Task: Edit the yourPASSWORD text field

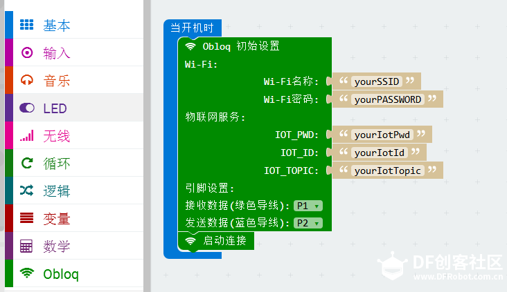Action: 387,99
